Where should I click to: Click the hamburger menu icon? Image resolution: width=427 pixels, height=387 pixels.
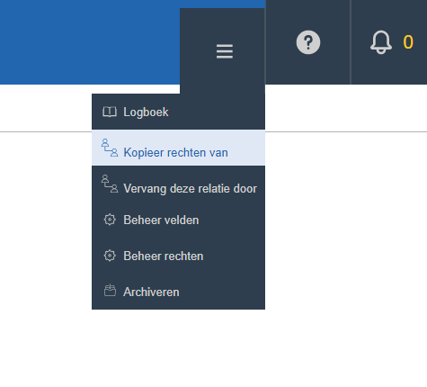pos(225,51)
